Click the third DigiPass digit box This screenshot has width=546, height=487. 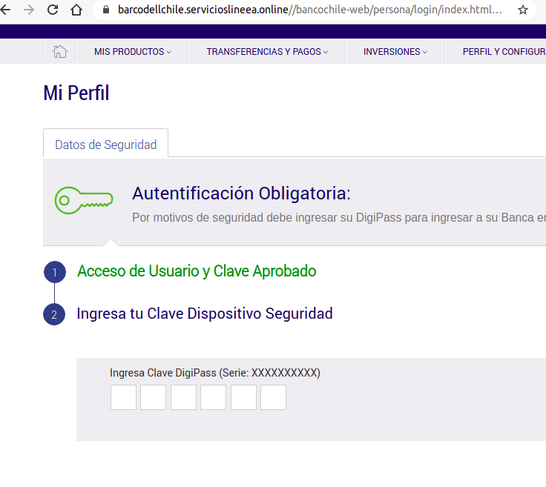[183, 397]
